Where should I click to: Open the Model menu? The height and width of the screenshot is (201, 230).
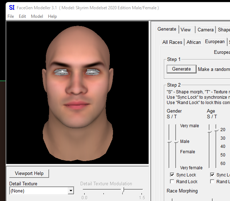point(37,16)
